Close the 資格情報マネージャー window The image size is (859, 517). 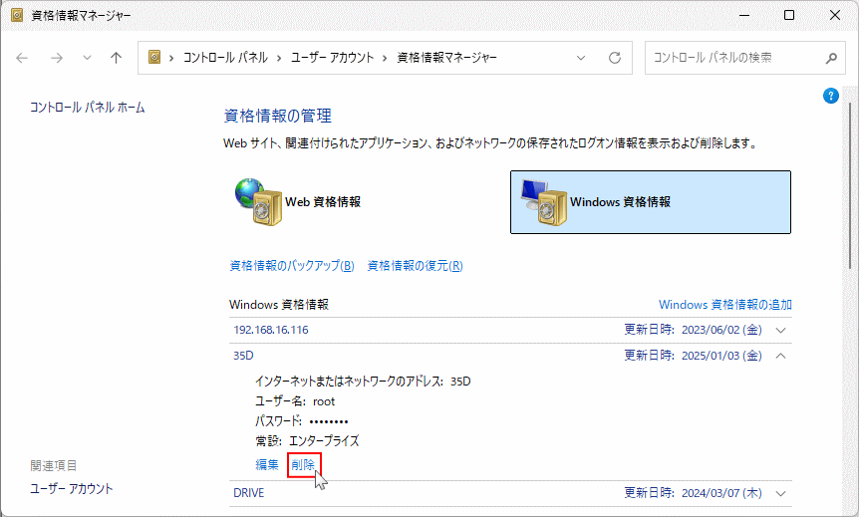pos(834,15)
